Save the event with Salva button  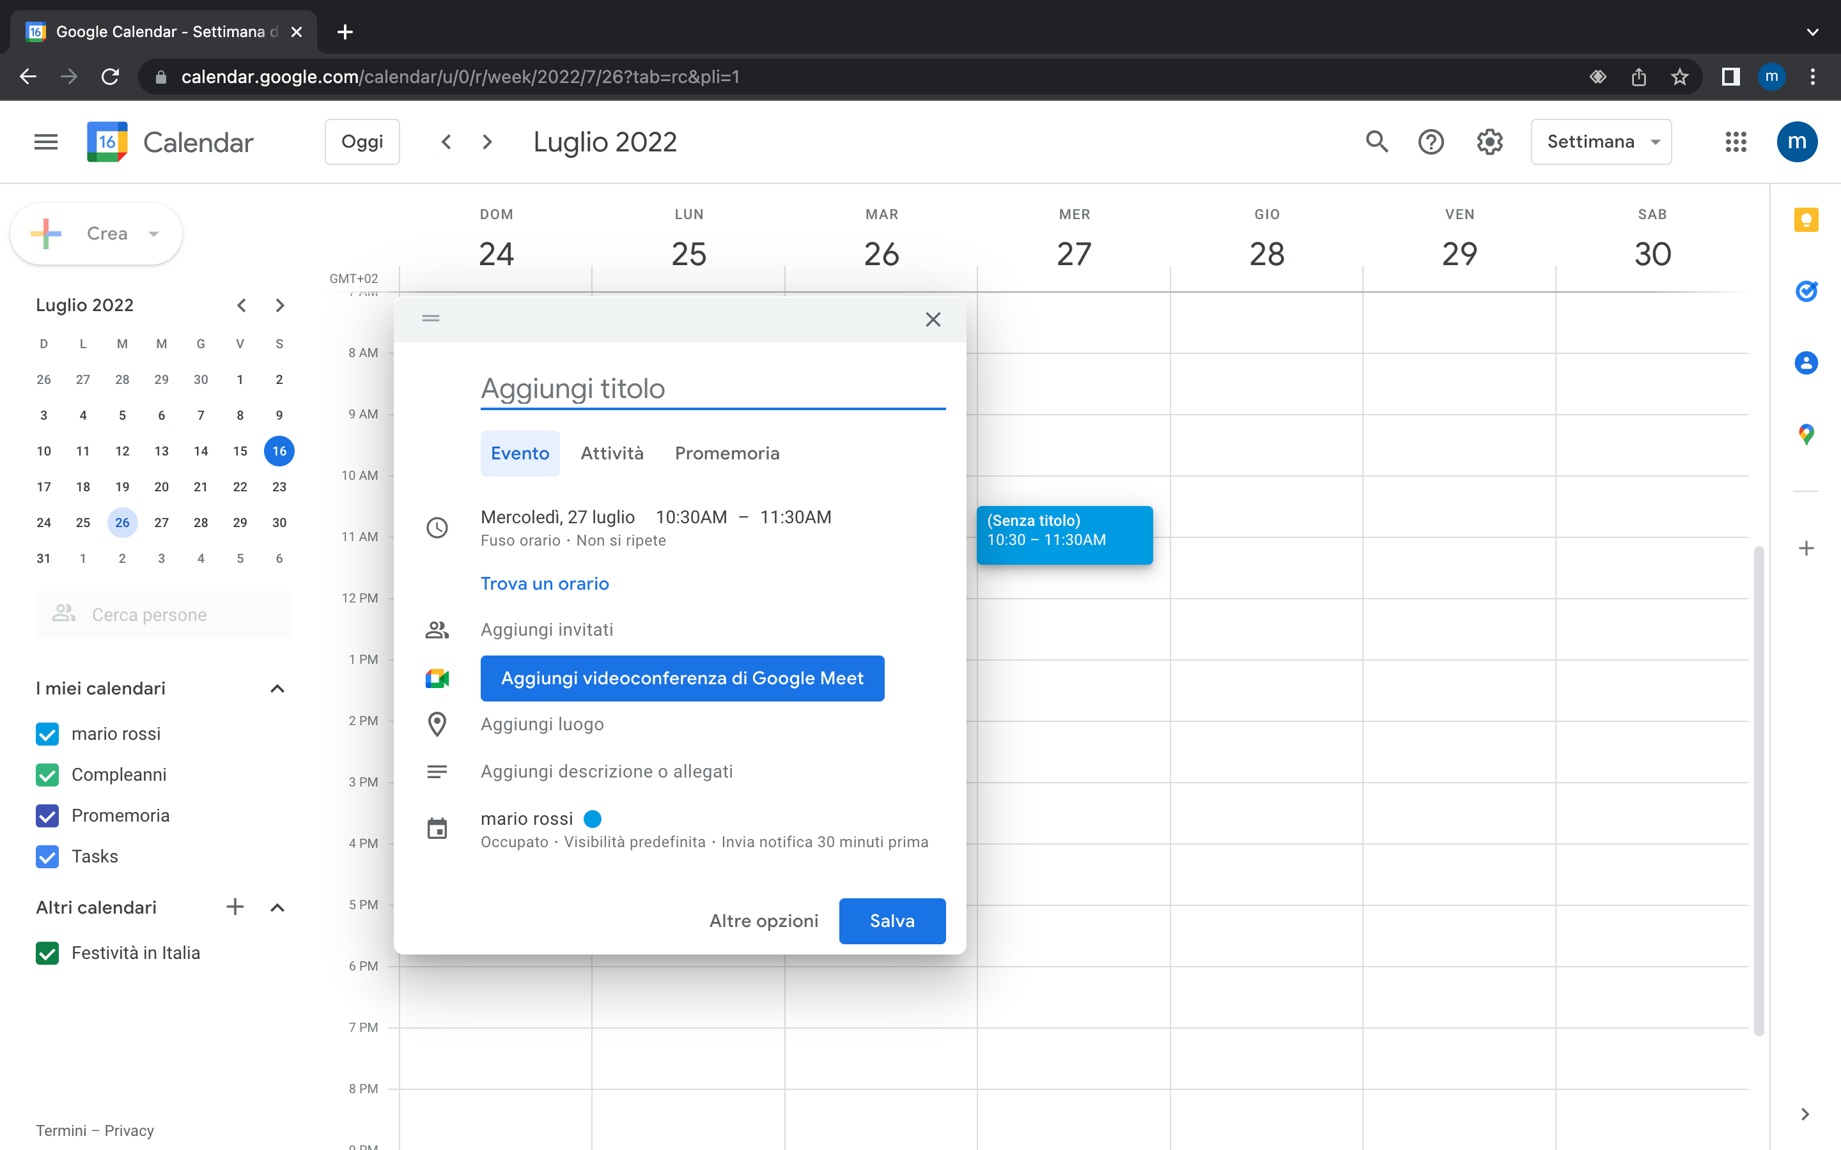tap(892, 920)
